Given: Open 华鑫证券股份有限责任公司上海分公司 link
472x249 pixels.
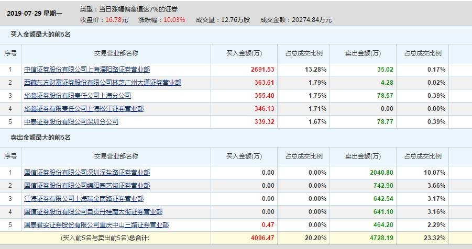Looking at the screenshot, I should coord(78,96).
